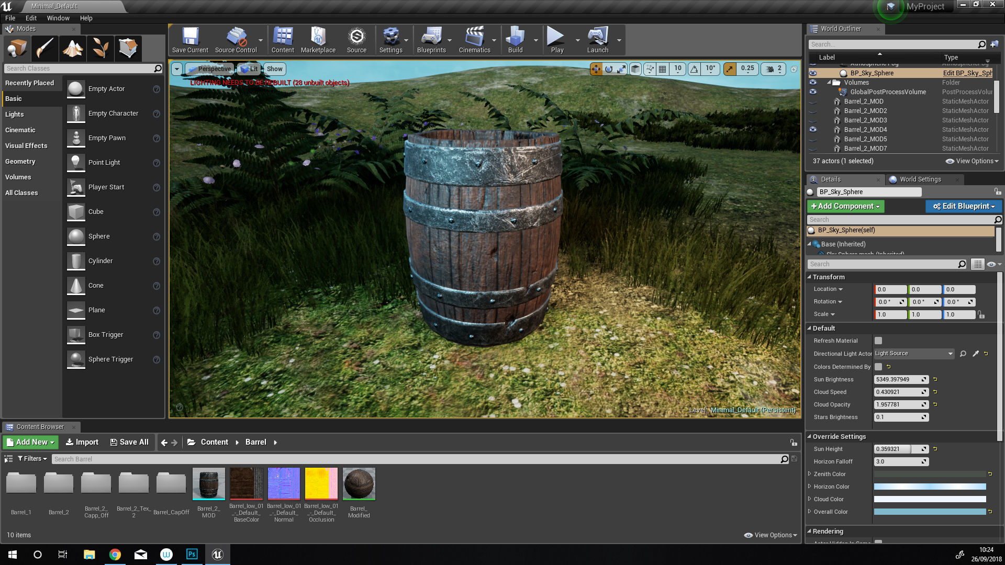Open the Help menu
The width and height of the screenshot is (1005, 565).
coord(86,18)
